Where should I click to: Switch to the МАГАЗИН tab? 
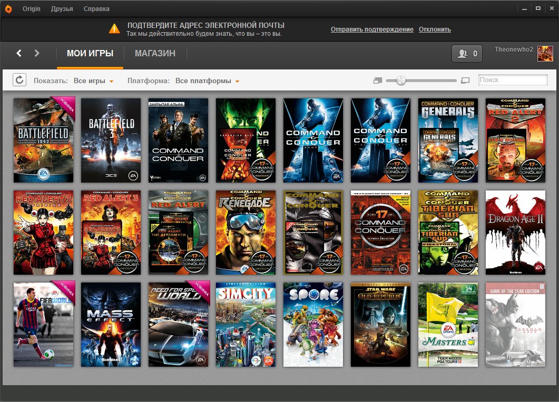pyautogui.click(x=155, y=54)
